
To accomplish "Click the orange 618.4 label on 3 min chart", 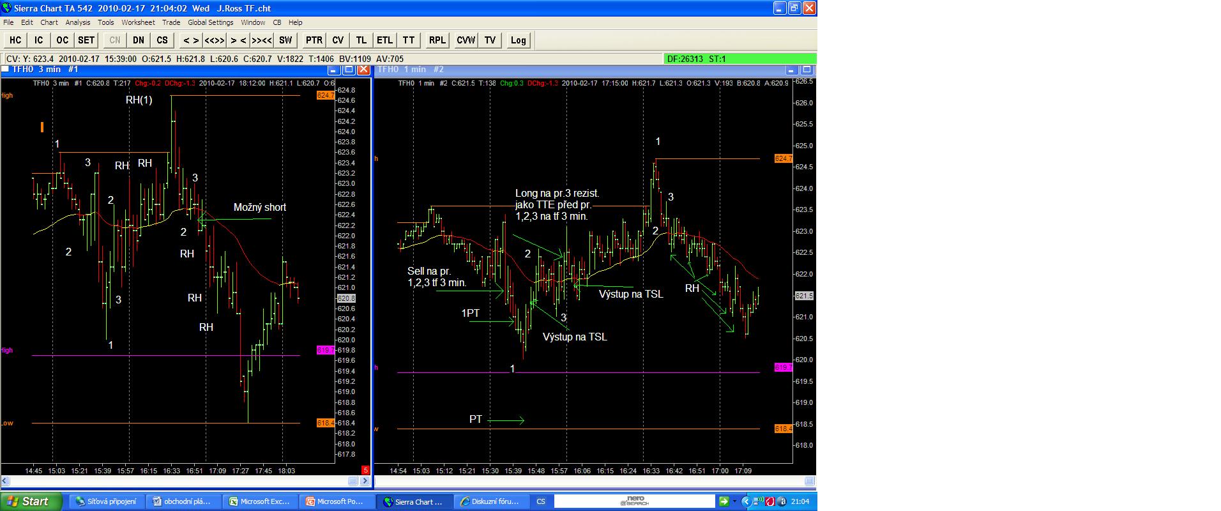I will (x=325, y=423).
